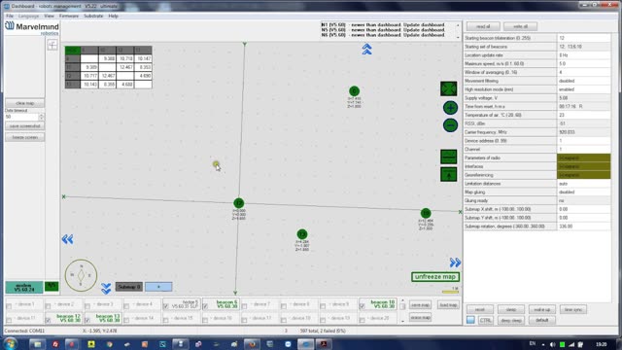The height and width of the screenshot is (350, 622).
Task: Zoom out with the green minus icon
Action: 450,125
